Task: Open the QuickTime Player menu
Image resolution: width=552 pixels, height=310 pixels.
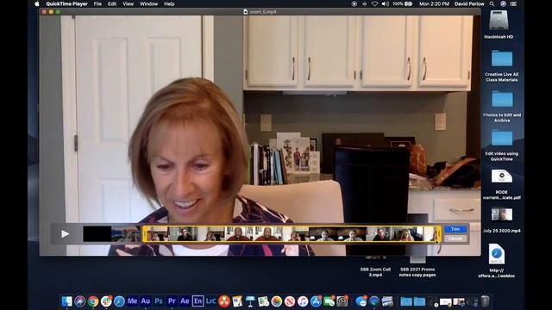Action: click(66, 3)
